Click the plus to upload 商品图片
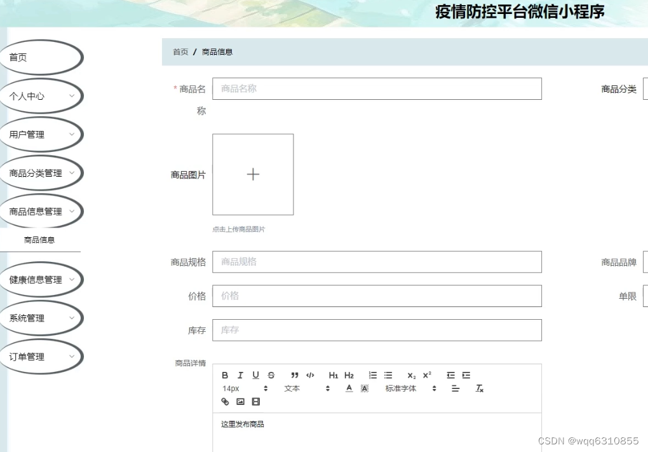This screenshot has height=452, width=648. [x=253, y=174]
